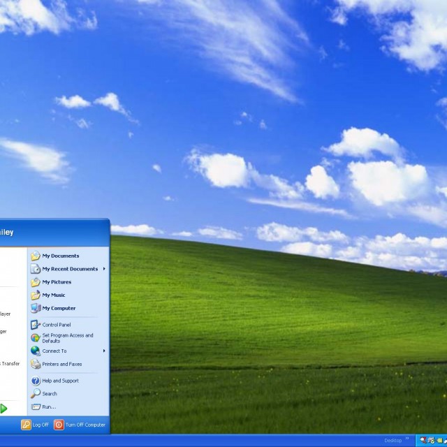Launch Control Panel

pyautogui.click(x=56, y=325)
